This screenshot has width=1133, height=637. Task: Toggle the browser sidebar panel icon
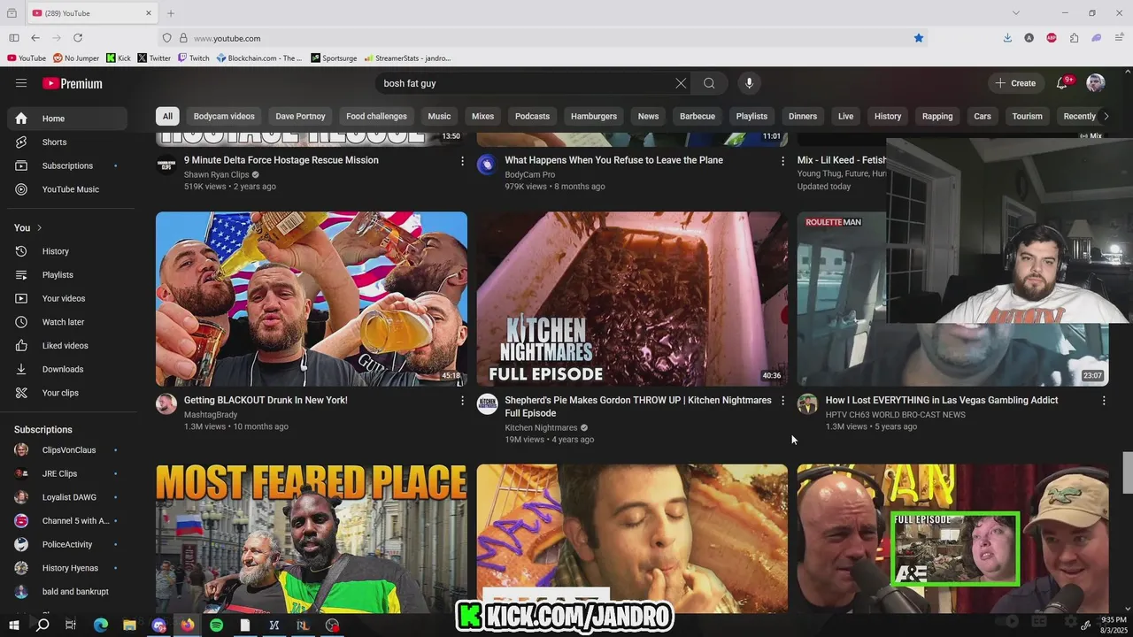click(x=14, y=38)
